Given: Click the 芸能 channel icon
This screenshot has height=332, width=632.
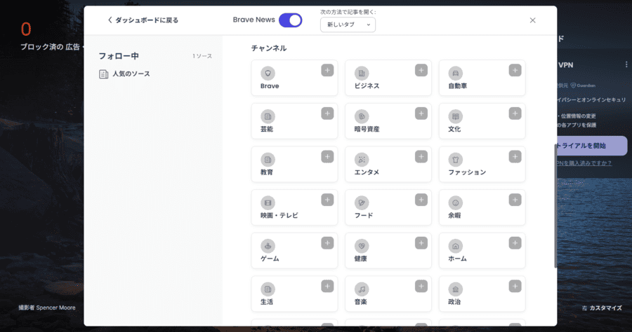Looking at the screenshot, I should 268,116.
